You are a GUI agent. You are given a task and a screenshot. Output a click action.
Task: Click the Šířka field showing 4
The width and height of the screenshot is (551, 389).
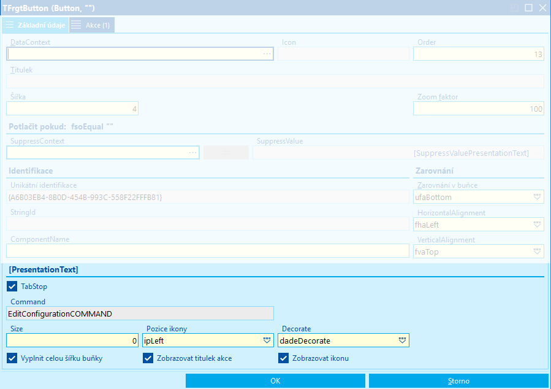pyautogui.click(x=72, y=109)
